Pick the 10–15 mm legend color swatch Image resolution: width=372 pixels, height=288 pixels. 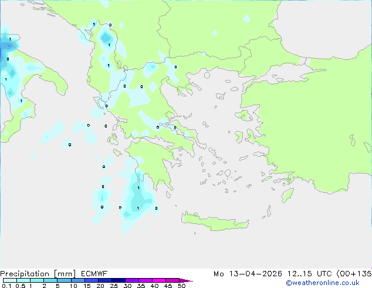pyautogui.click(x=77, y=280)
